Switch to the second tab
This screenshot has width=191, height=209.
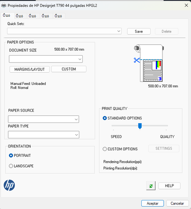[20, 16]
